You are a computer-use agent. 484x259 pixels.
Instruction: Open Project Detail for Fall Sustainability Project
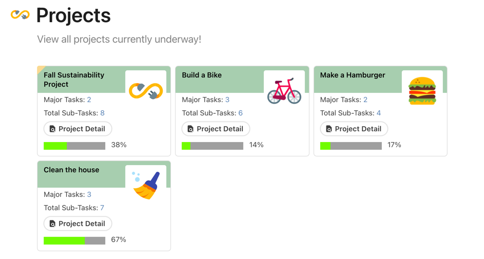[x=78, y=129]
